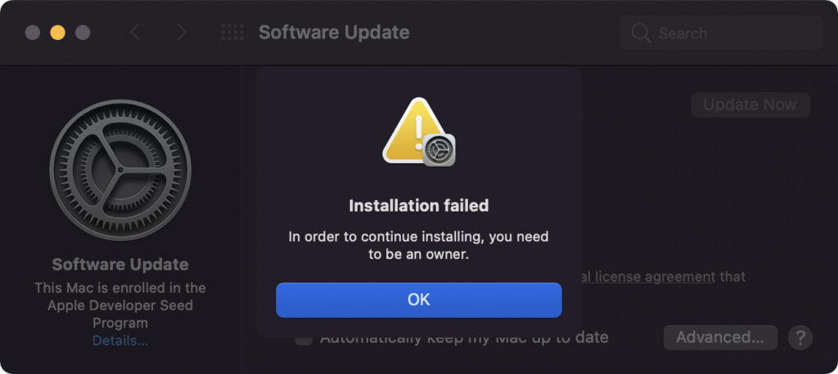Click the Software Update window title
The width and height of the screenshot is (838, 374).
coord(334,33)
